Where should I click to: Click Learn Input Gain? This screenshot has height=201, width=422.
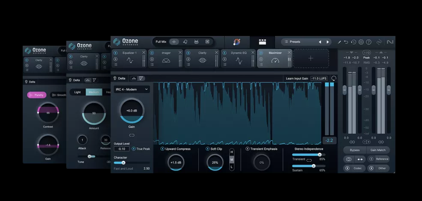click(297, 78)
